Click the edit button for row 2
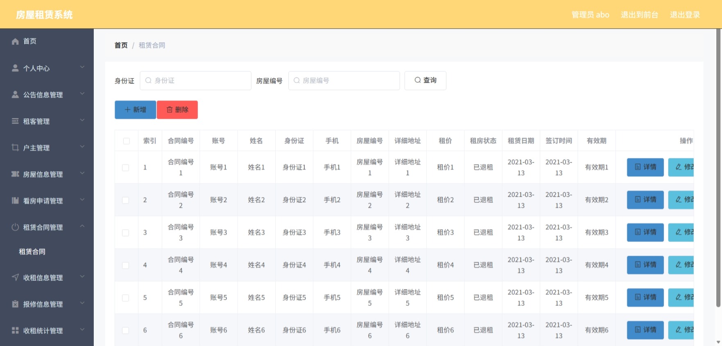 [x=681, y=200]
